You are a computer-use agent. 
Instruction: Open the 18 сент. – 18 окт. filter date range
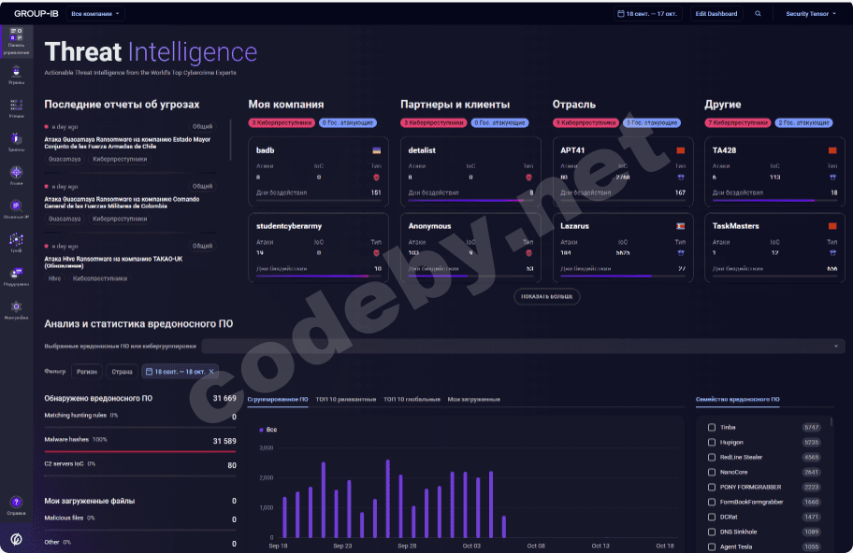[181, 372]
